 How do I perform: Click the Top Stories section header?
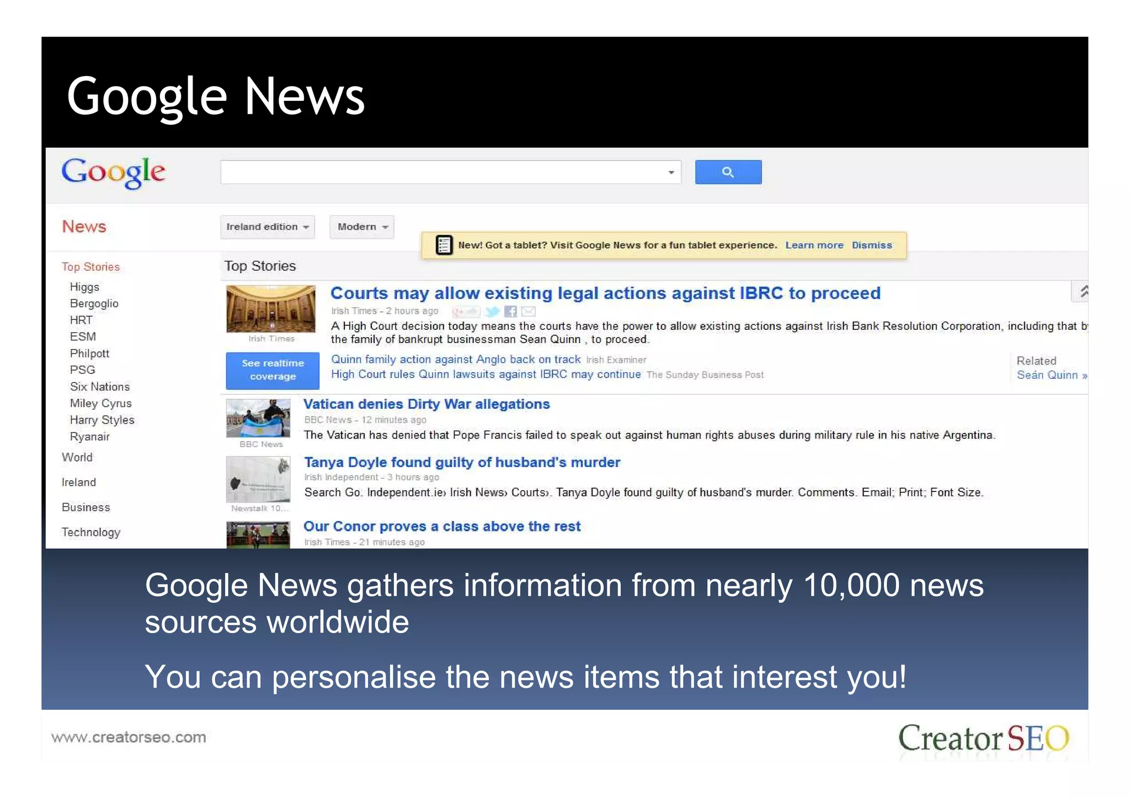coord(260,266)
